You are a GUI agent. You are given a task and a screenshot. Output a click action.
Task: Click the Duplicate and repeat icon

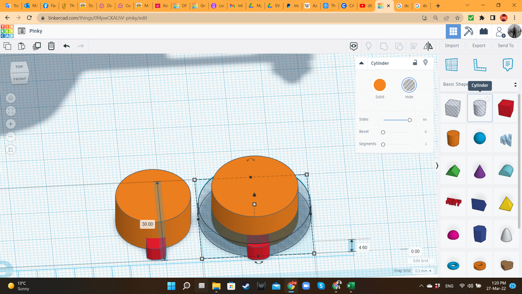click(37, 46)
